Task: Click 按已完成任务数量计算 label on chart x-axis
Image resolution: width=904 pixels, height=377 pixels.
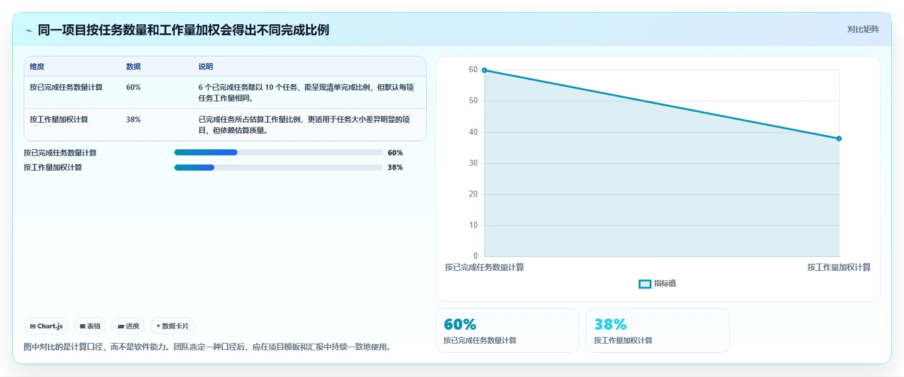Action: pos(484,268)
